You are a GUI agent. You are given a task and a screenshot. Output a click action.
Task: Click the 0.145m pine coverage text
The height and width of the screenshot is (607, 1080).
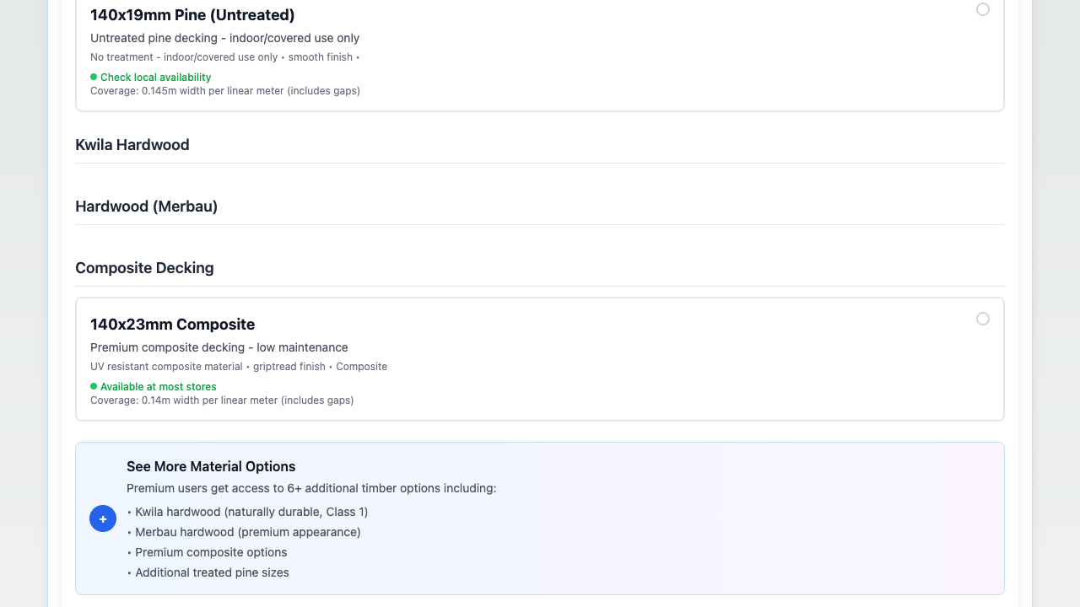[225, 91]
